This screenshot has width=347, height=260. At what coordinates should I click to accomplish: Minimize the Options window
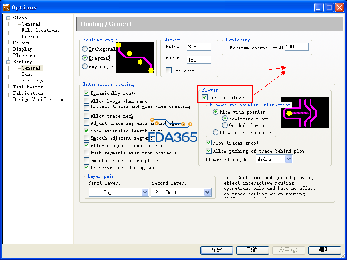pos(318,8)
